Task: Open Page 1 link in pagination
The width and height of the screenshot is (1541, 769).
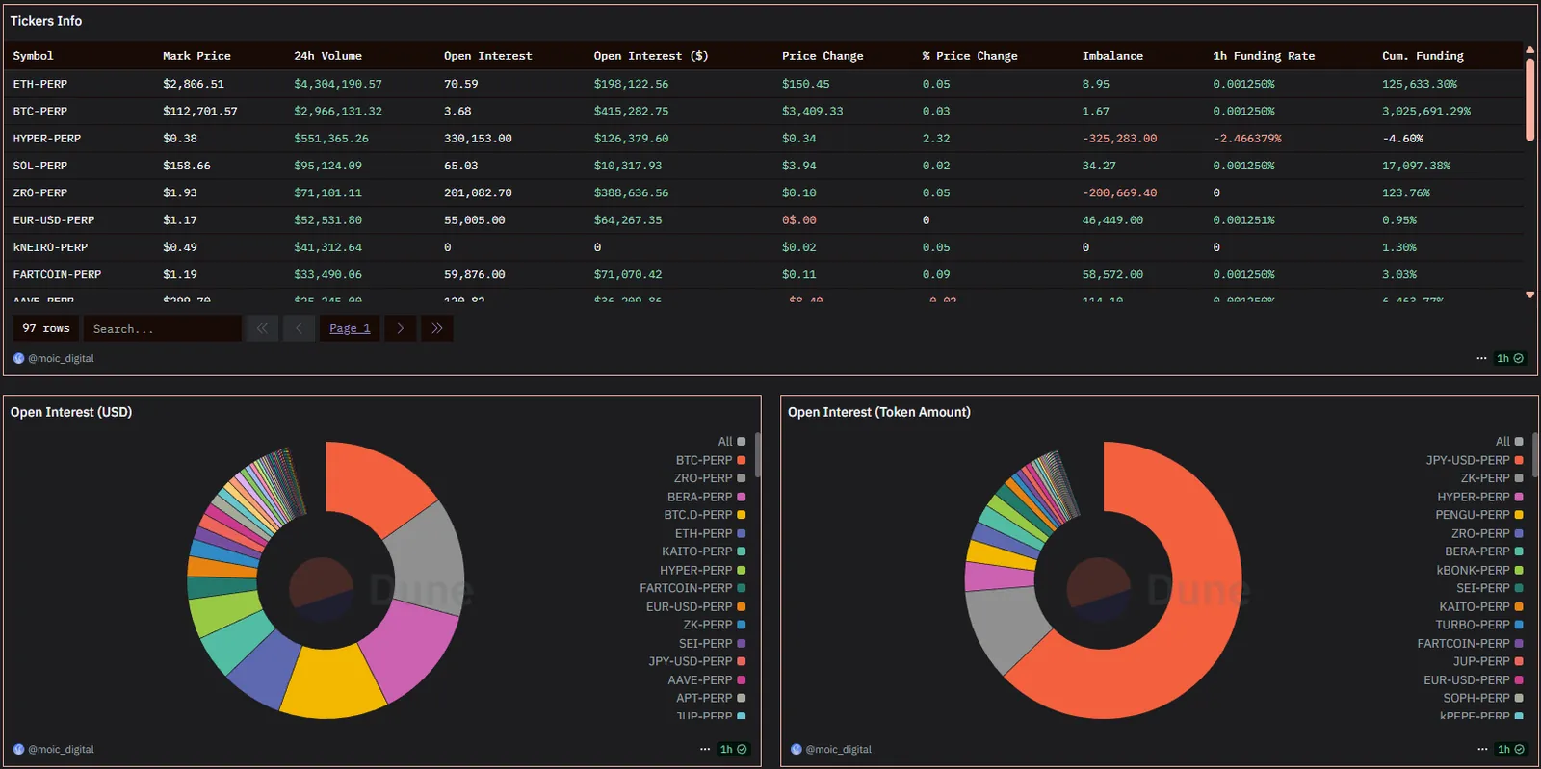Action: (x=350, y=328)
